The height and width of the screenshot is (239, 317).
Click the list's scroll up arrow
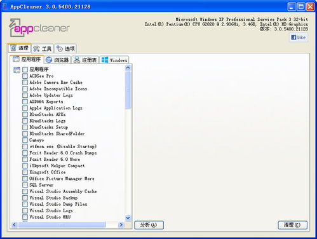click(x=128, y=68)
